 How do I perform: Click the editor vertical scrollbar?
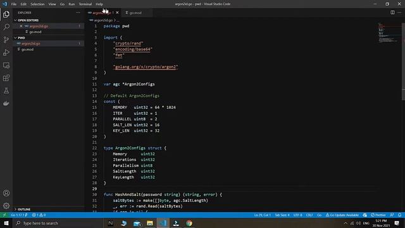404,62
